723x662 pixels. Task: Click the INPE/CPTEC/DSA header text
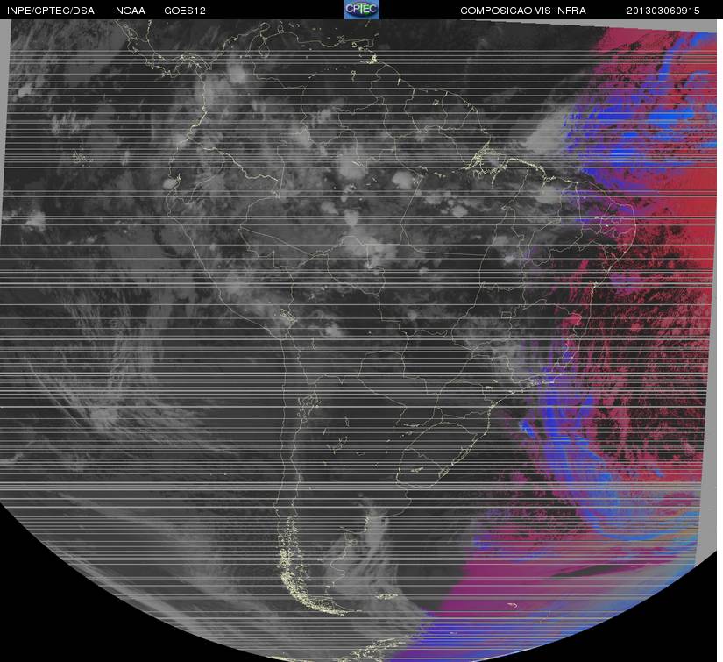coord(51,11)
